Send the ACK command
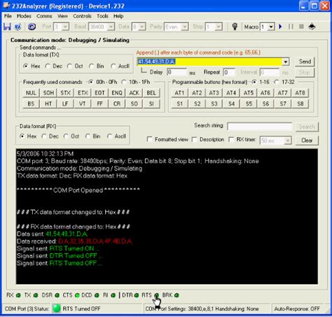 134,93
